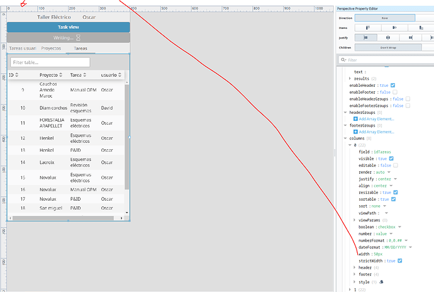
Task: Toggle the column editable checkbox
Action: (396, 166)
